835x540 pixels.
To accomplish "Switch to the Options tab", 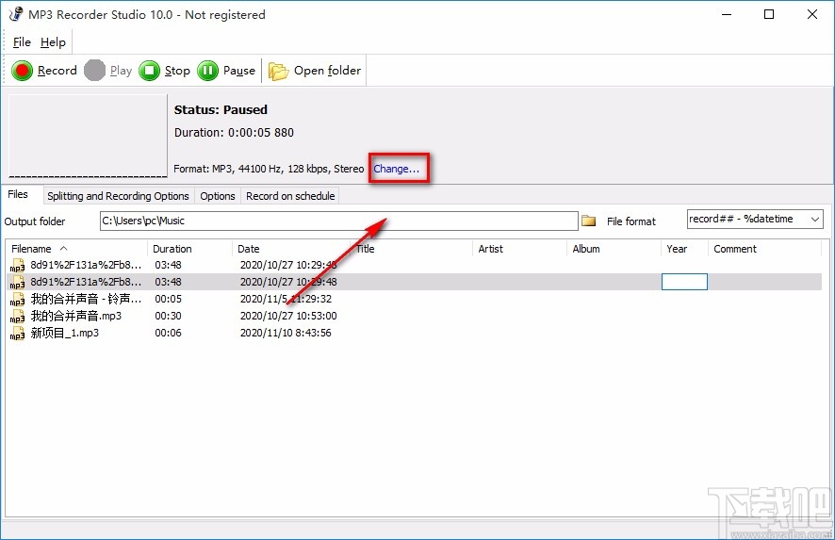I will pos(218,196).
